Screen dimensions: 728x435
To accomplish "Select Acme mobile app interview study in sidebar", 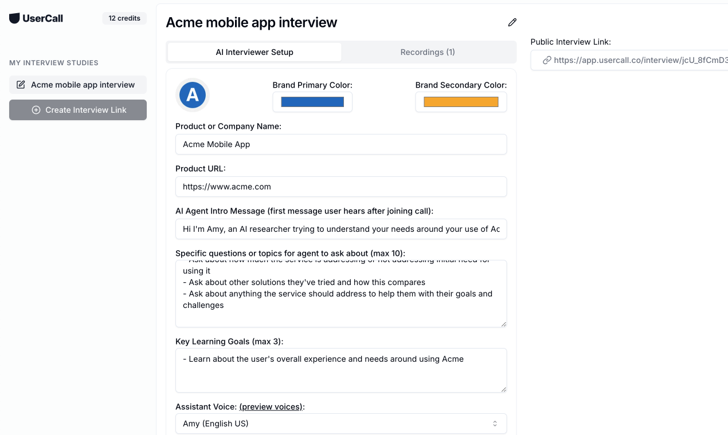I will tap(78, 85).
